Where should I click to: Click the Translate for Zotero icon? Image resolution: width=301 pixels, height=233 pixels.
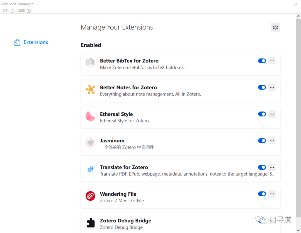[x=90, y=169]
